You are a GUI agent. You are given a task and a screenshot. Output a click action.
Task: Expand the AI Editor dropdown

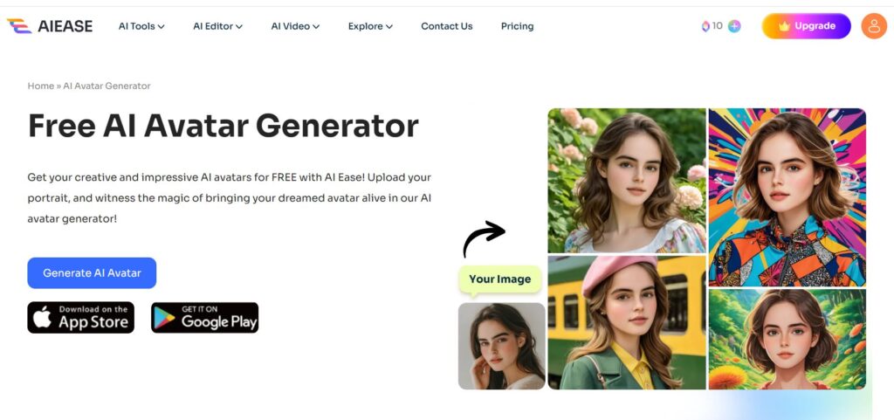click(217, 26)
